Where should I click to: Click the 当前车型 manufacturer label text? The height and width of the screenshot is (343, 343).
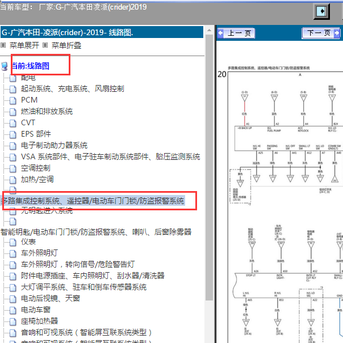pos(73,7)
